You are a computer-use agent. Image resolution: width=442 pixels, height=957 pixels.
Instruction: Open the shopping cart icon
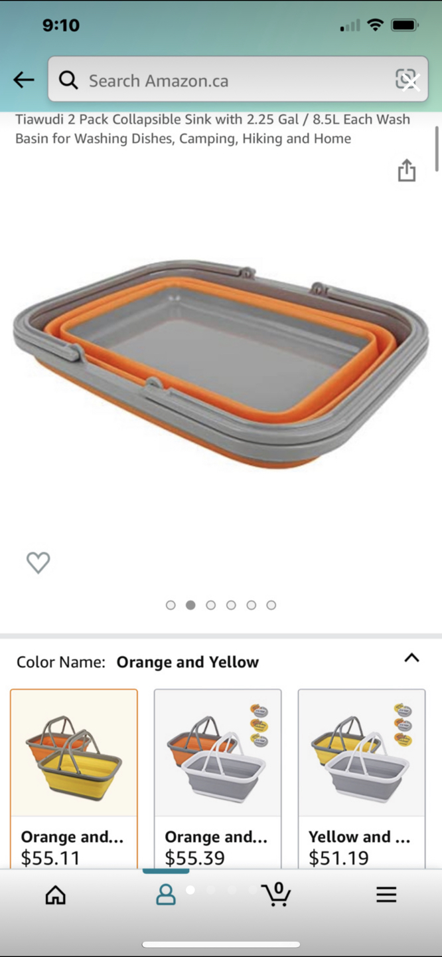[276, 894]
